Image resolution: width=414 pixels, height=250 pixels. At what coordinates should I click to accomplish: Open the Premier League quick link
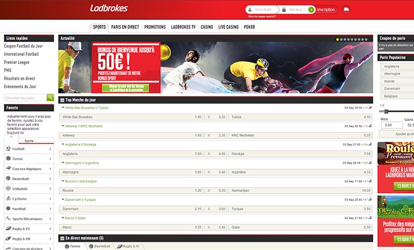[x=16, y=62]
